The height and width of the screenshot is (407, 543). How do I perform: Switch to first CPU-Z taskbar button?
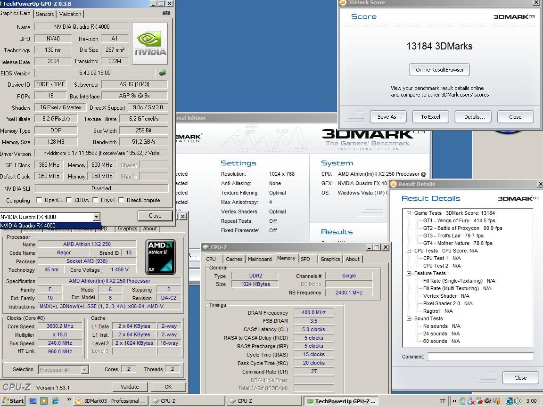click(x=188, y=401)
